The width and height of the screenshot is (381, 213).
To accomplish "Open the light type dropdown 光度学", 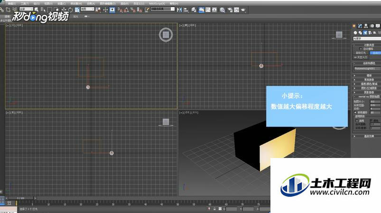I will click(x=367, y=38).
